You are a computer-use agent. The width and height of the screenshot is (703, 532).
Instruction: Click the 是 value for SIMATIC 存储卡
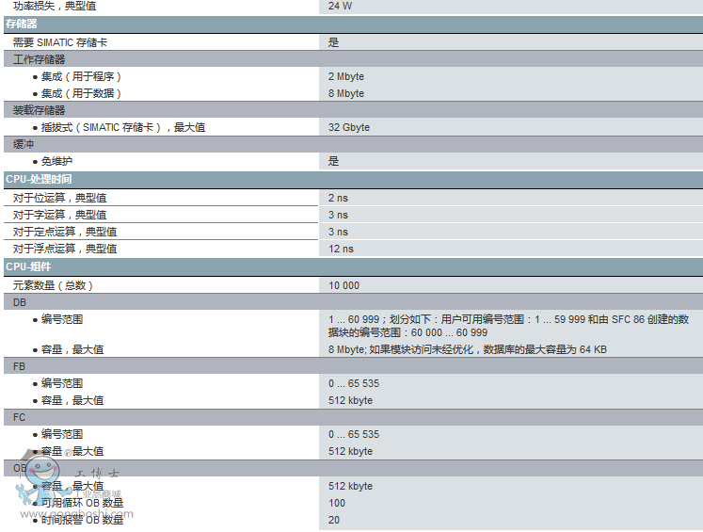coord(333,42)
